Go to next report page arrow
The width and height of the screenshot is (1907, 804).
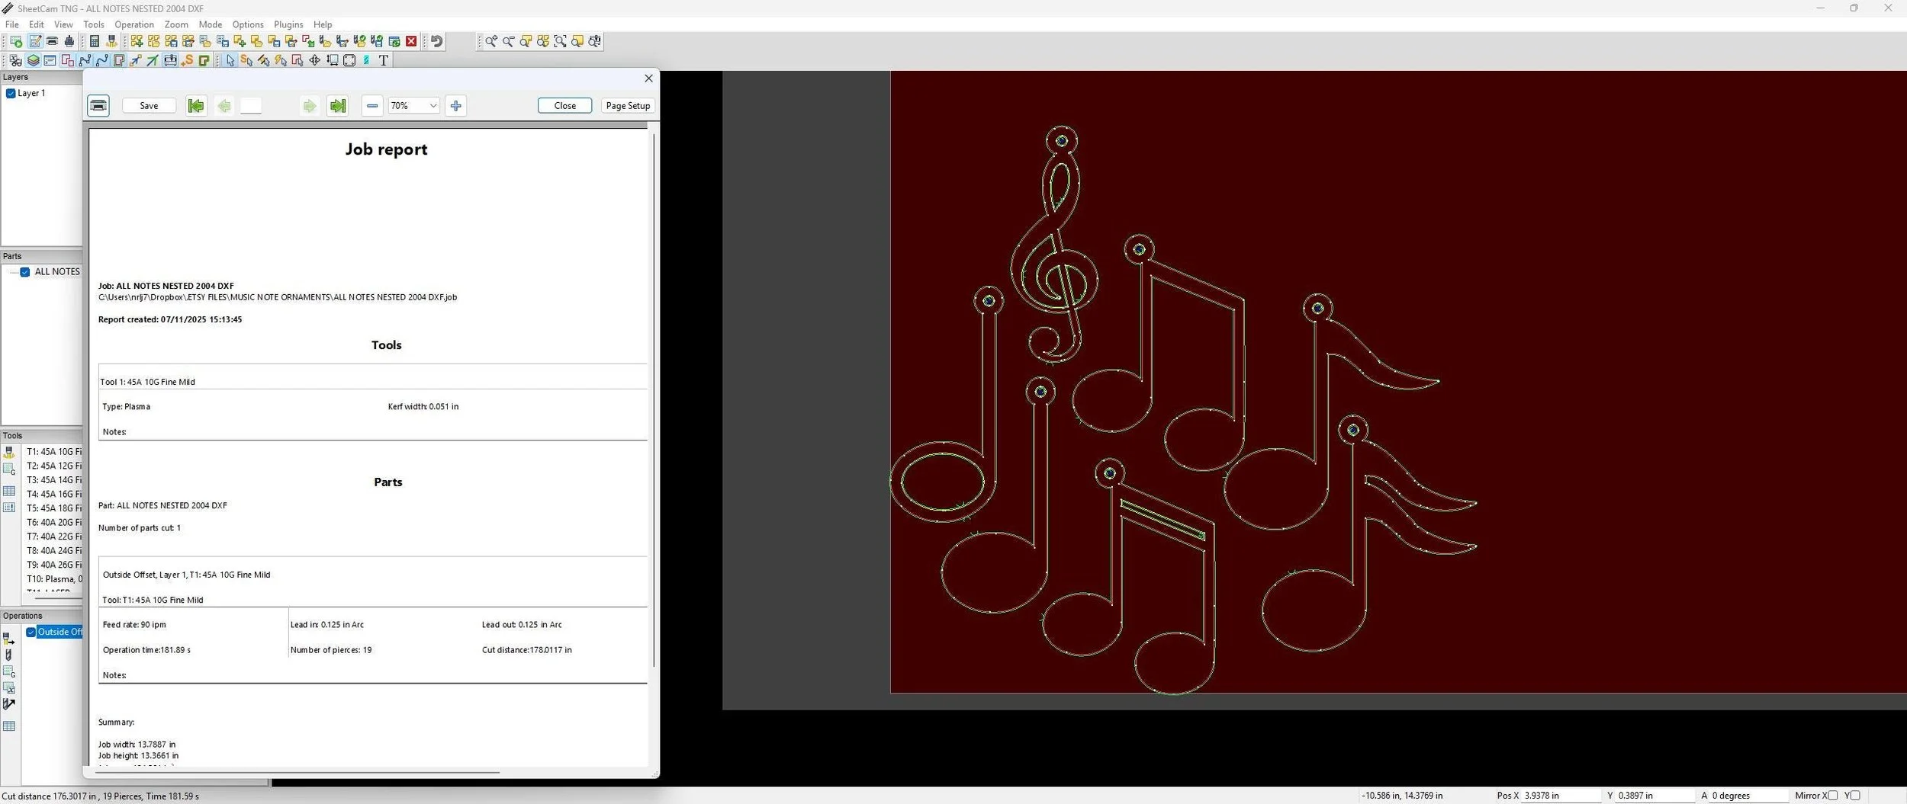click(x=309, y=106)
